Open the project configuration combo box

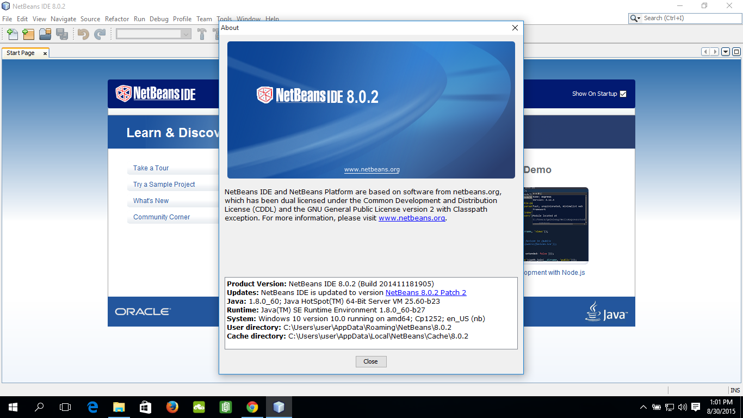(x=153, y=34)
